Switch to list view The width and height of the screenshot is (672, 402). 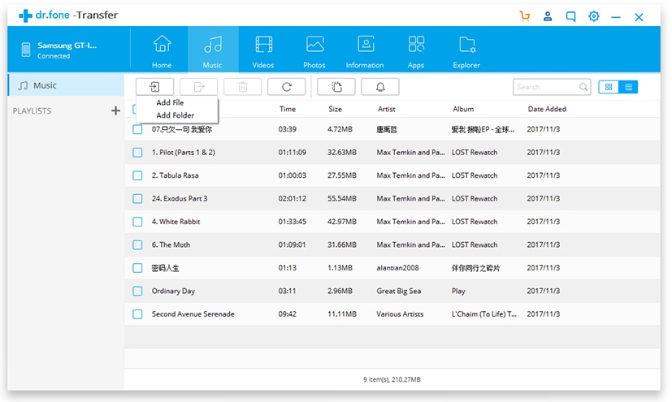tap(628, 87)
